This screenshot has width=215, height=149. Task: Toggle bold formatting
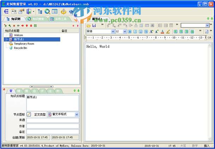point(130,32)
